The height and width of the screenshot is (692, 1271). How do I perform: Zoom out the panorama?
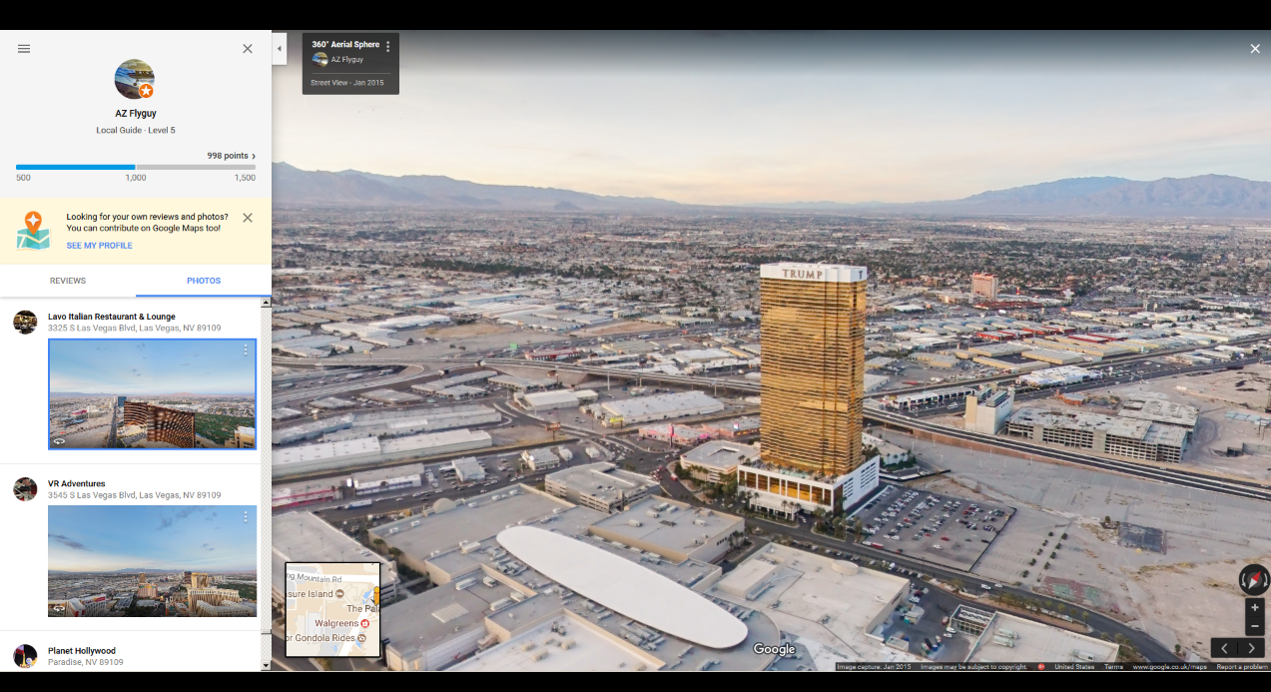(1255, 626)
